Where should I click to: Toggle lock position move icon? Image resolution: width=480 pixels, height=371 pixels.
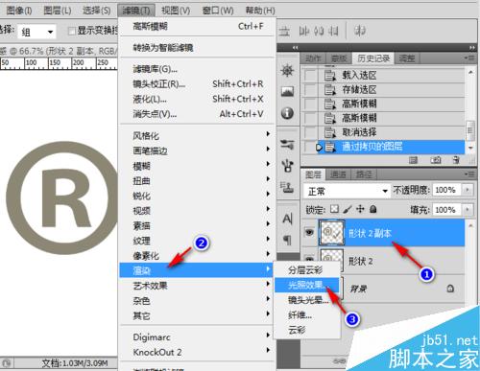pyautogui.click(x=360, y=209)
